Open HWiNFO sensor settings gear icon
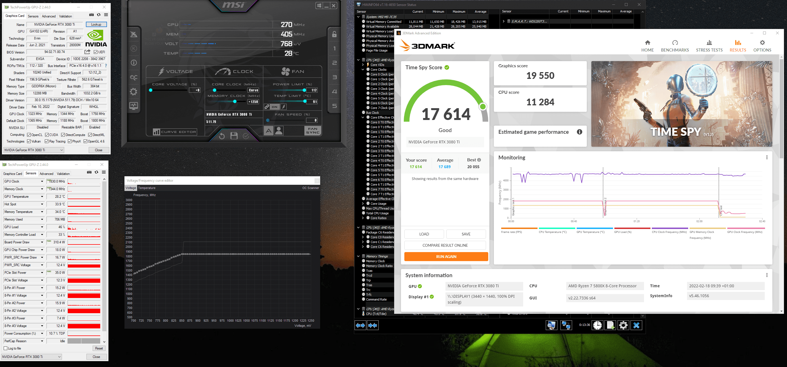Image resolution: width=787 pixels, height=367 pixels. (x=623, y=325)
